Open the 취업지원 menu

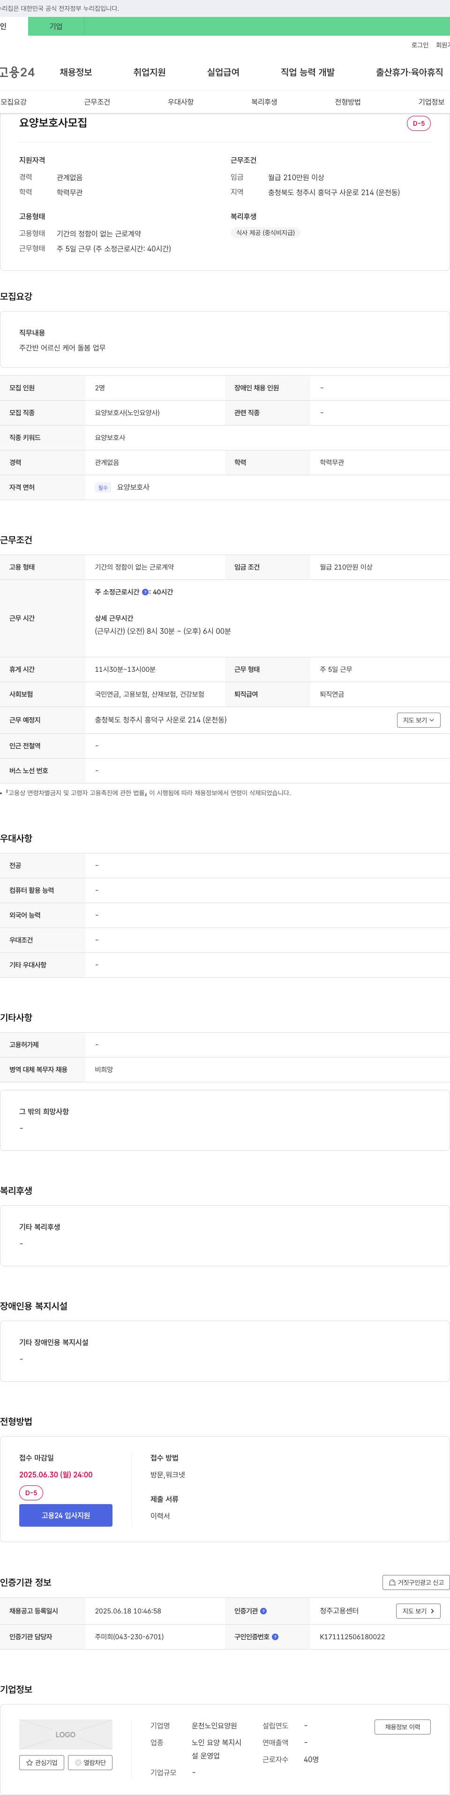coord(150,72)
